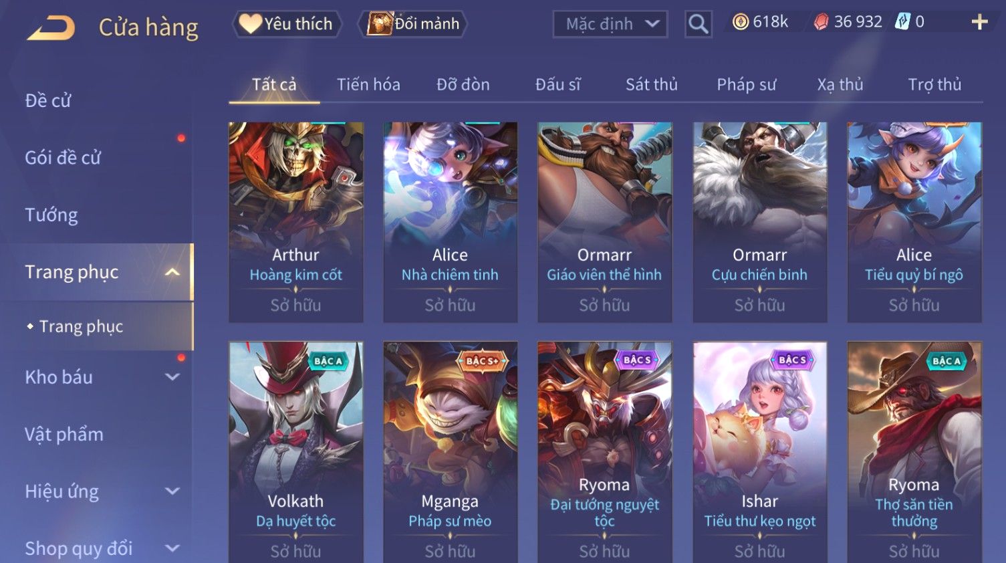The width and height of the screenshot is (1006, 563).
Task: Open the Mặc định sort dropdown
Action: [x=610, y=24]
